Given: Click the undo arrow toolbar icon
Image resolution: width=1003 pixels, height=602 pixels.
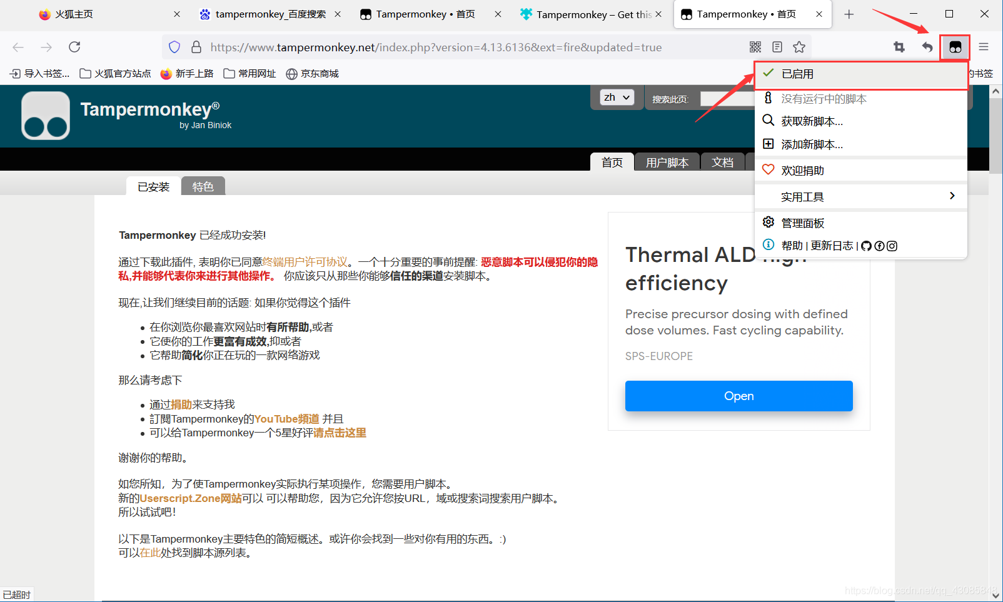Looking at the screenshot, I should (x=927, y=47).
